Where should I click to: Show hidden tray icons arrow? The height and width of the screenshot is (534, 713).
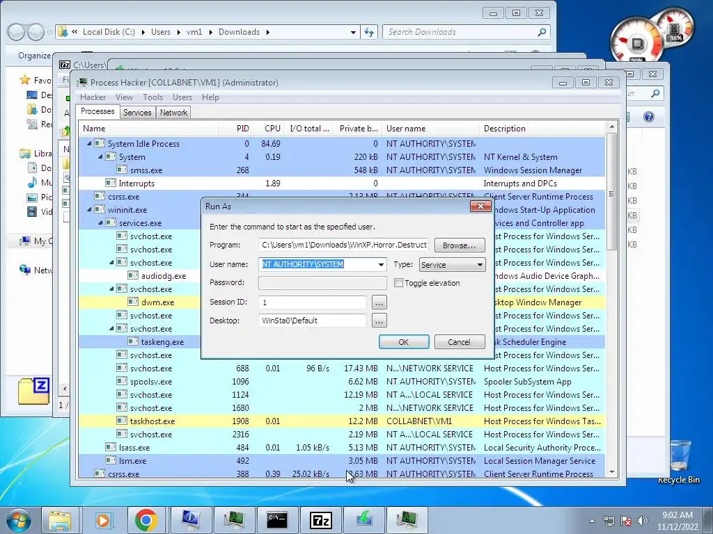592,521
